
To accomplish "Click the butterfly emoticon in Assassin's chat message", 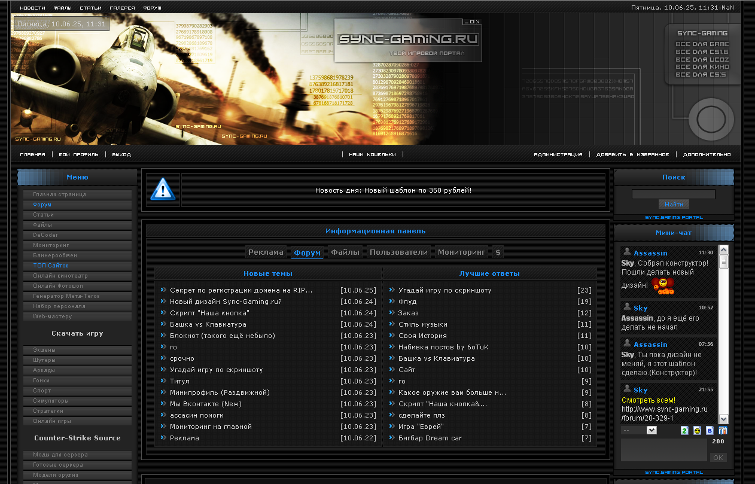I will (x=662, y=286).
